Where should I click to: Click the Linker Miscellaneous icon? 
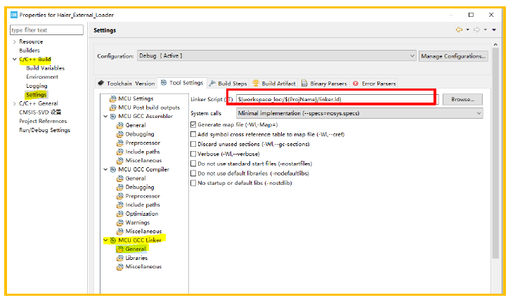[x=120, y=267]
